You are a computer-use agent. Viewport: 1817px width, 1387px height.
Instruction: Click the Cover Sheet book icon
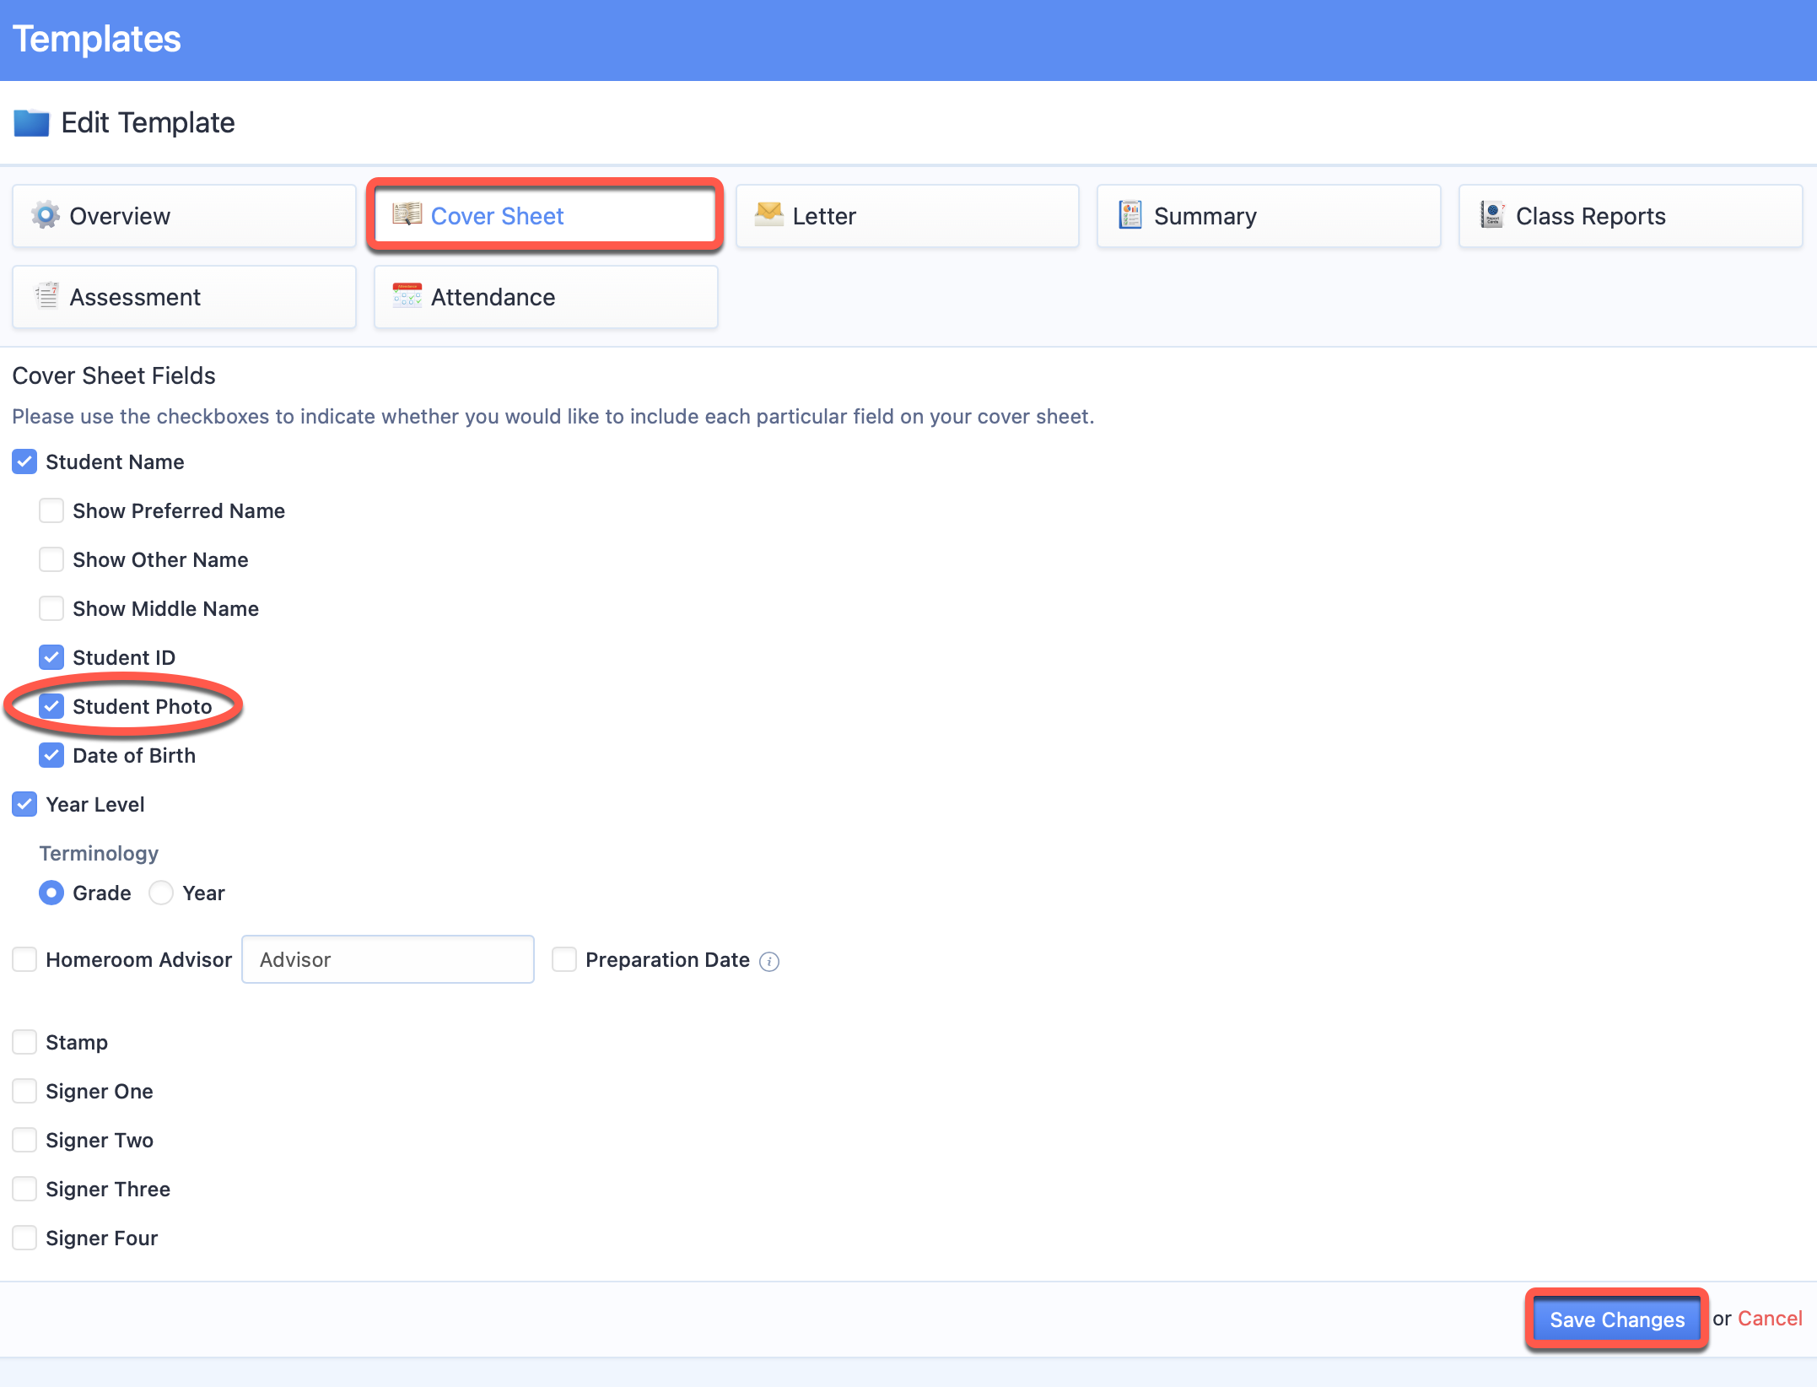(x=407, y=214)
